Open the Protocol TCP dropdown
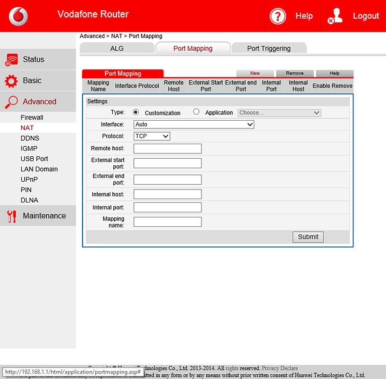Image resolution: width=386 pixels, height=379 pixels. coord(151,136)
